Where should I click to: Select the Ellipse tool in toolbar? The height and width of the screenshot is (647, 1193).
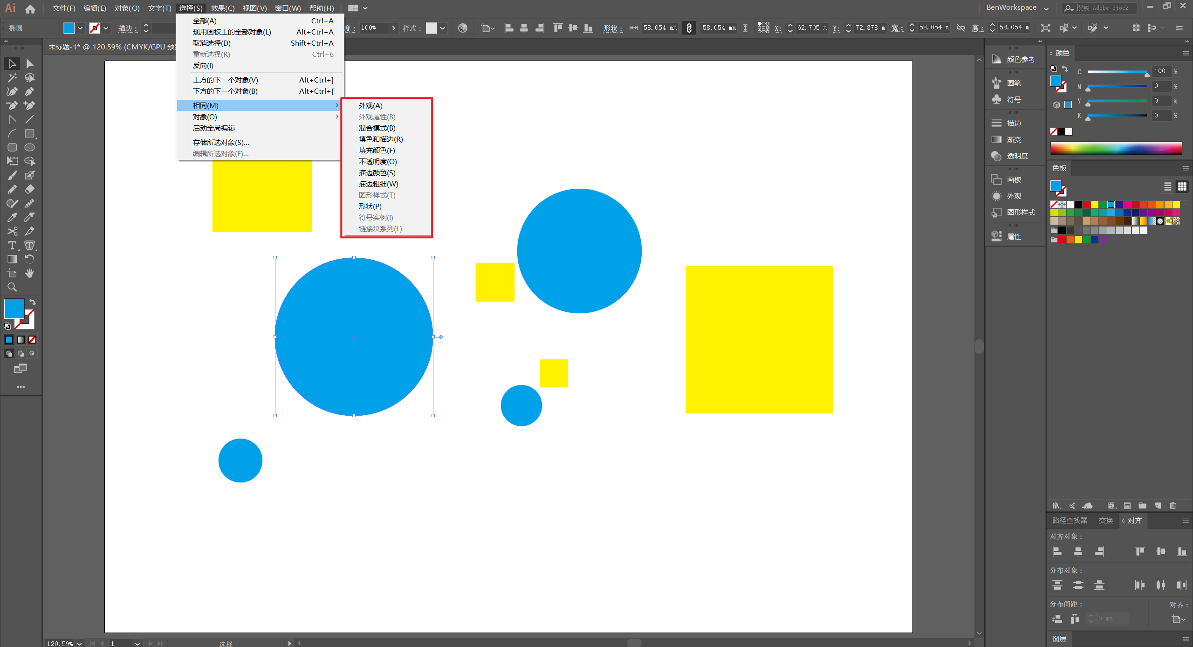pyautogui.click(x=29, y=147)
